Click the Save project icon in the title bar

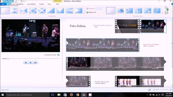click(5, 1)
